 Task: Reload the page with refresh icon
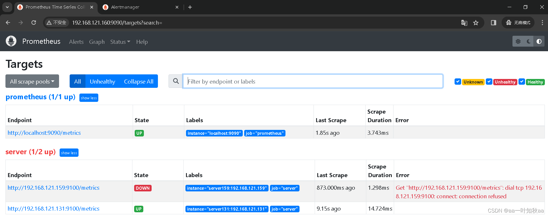click(34, 23)
